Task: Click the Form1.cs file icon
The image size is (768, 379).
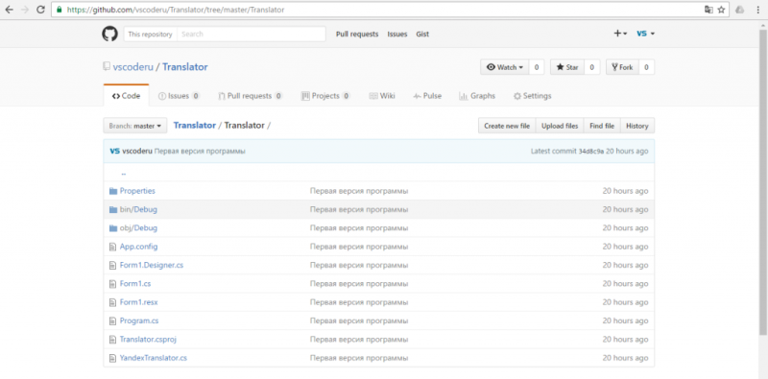Action: tap(113, 284)
